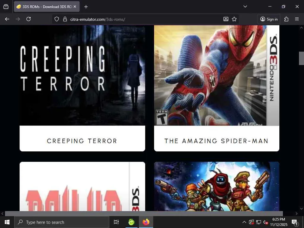Open the Extensions puzzle icon
Image resolution: width=304 pixels, height=228 pixels.
[x=286, y=19]
